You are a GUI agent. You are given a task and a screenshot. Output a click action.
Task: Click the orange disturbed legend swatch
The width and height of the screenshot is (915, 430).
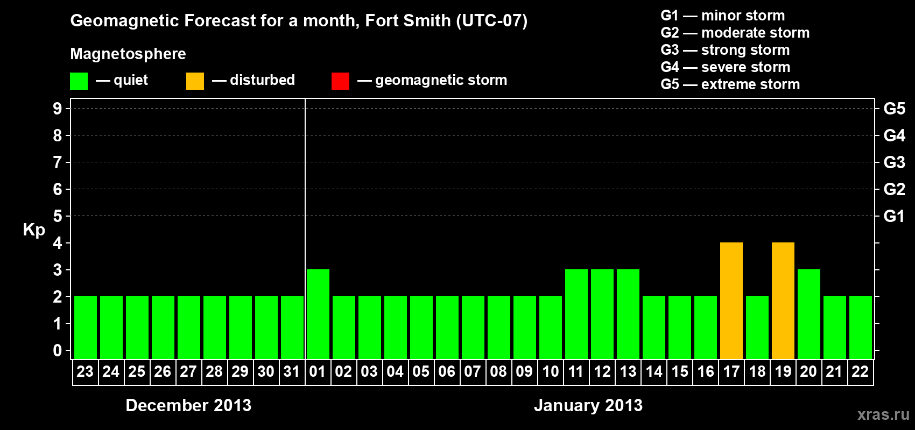tap(195, 81)
